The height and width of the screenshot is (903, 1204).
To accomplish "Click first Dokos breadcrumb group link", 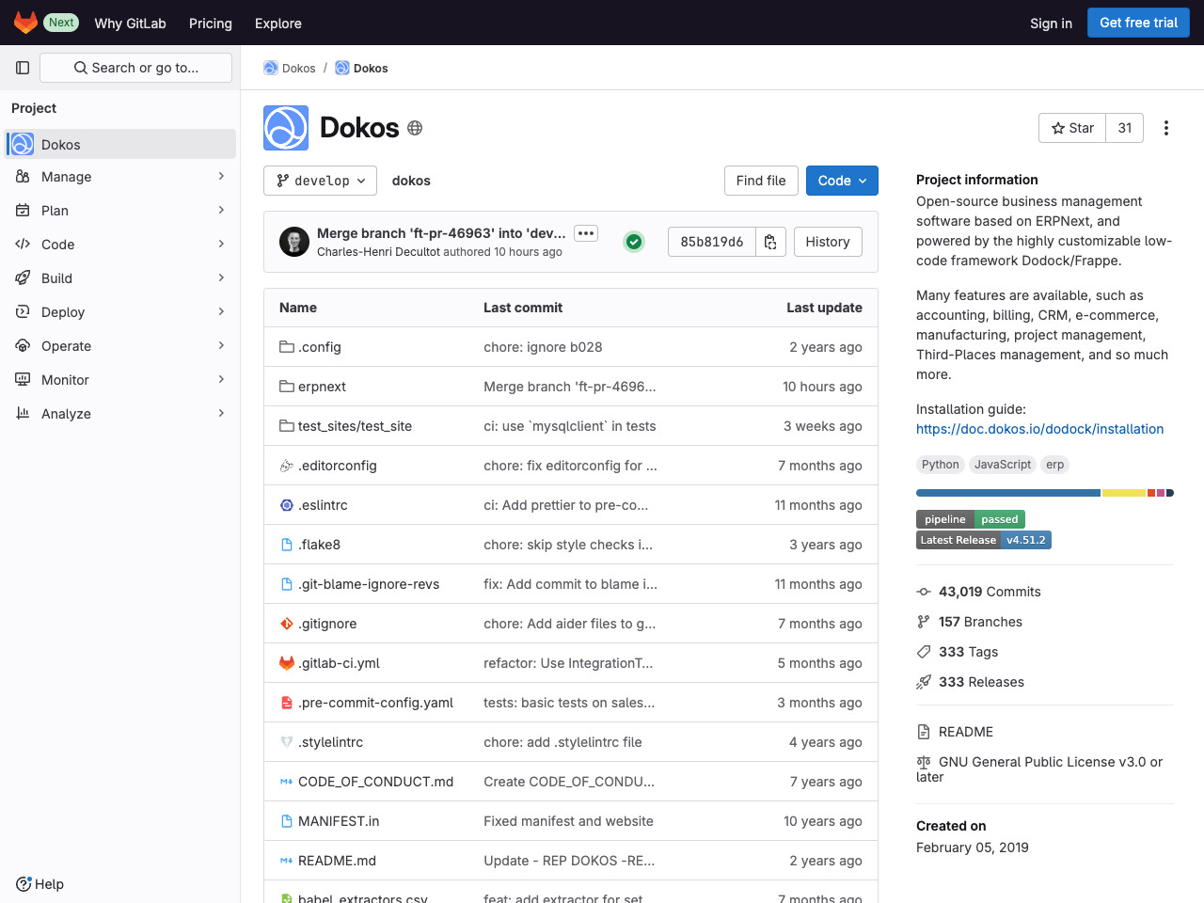I will click(x=290, y=68).
